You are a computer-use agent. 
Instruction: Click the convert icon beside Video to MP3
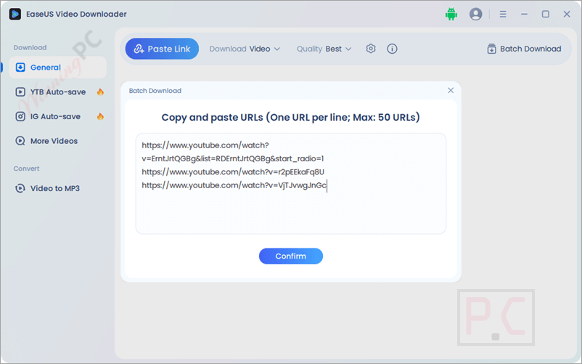tap(20, 188)
